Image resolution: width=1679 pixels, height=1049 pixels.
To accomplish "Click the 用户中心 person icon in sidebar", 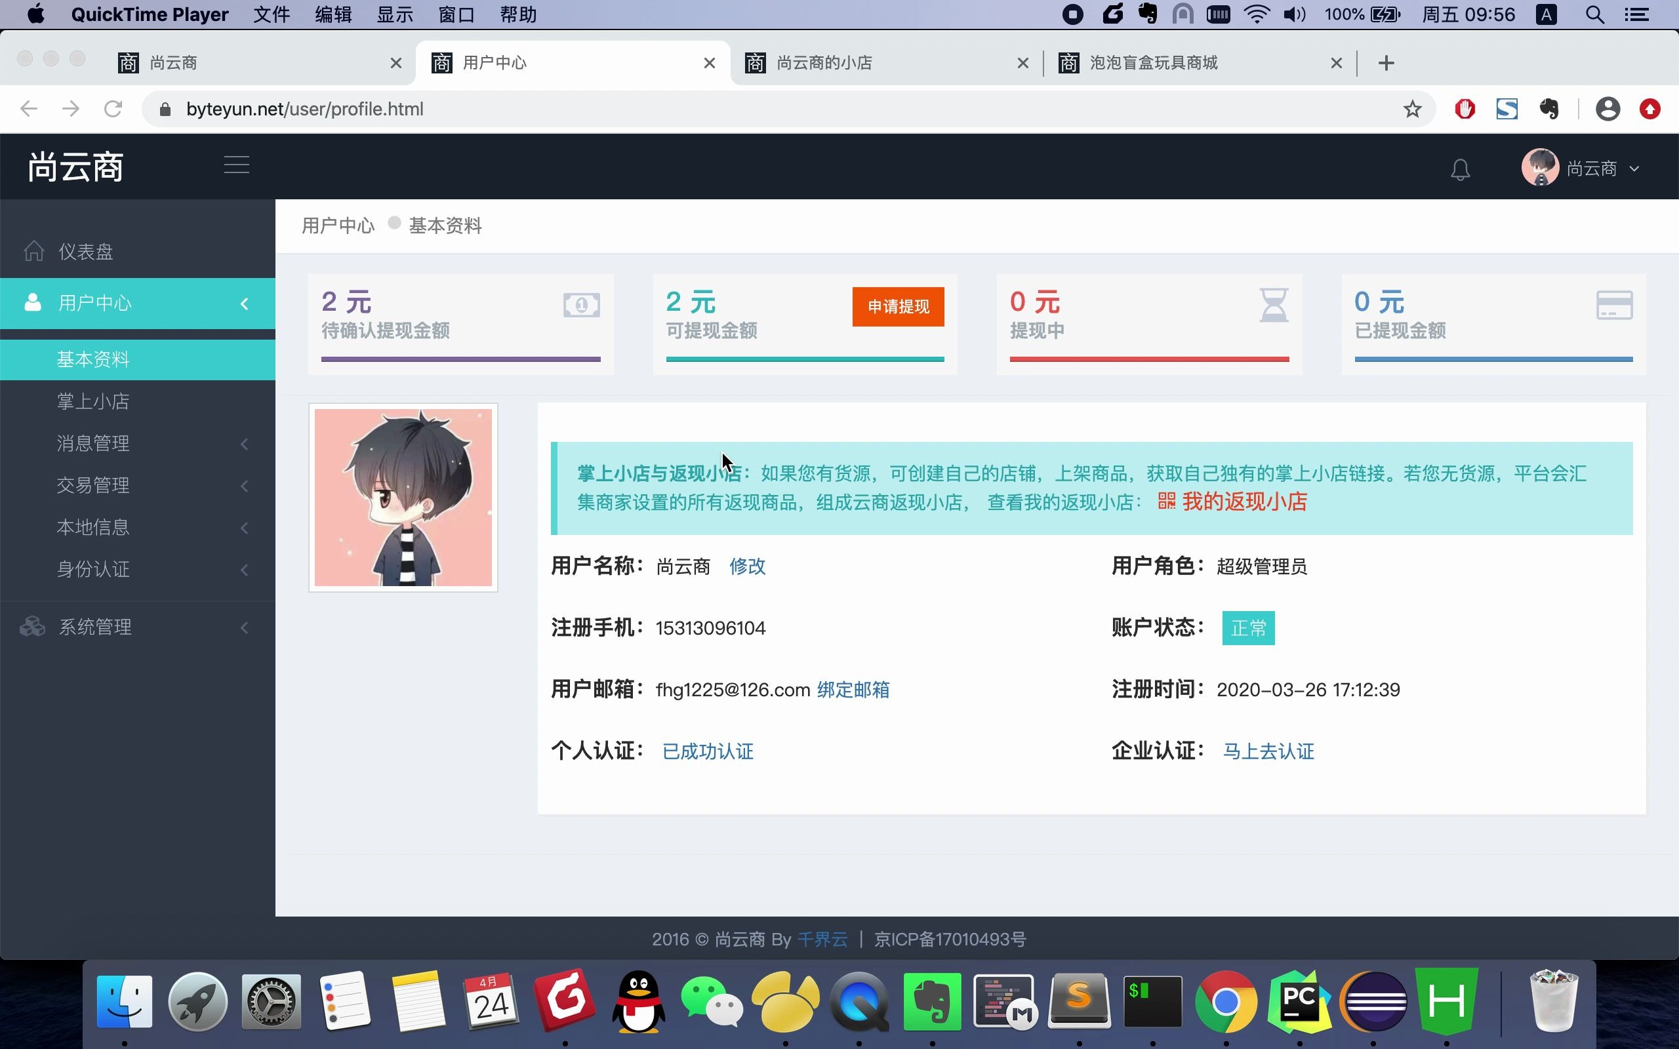I will click(x=32, y=302).
